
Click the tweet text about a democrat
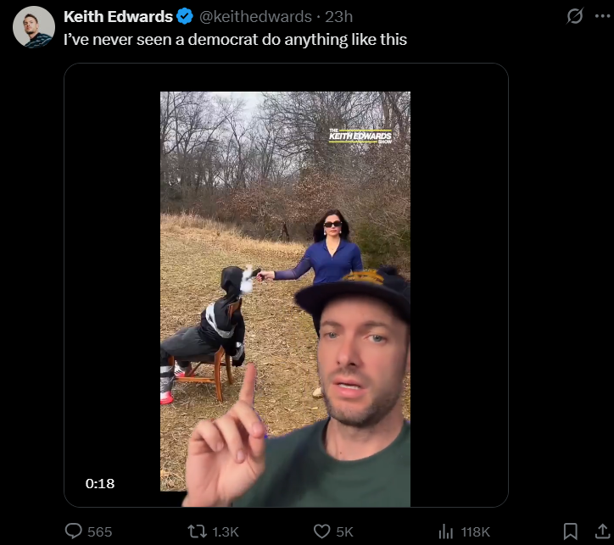click(236, 40)
